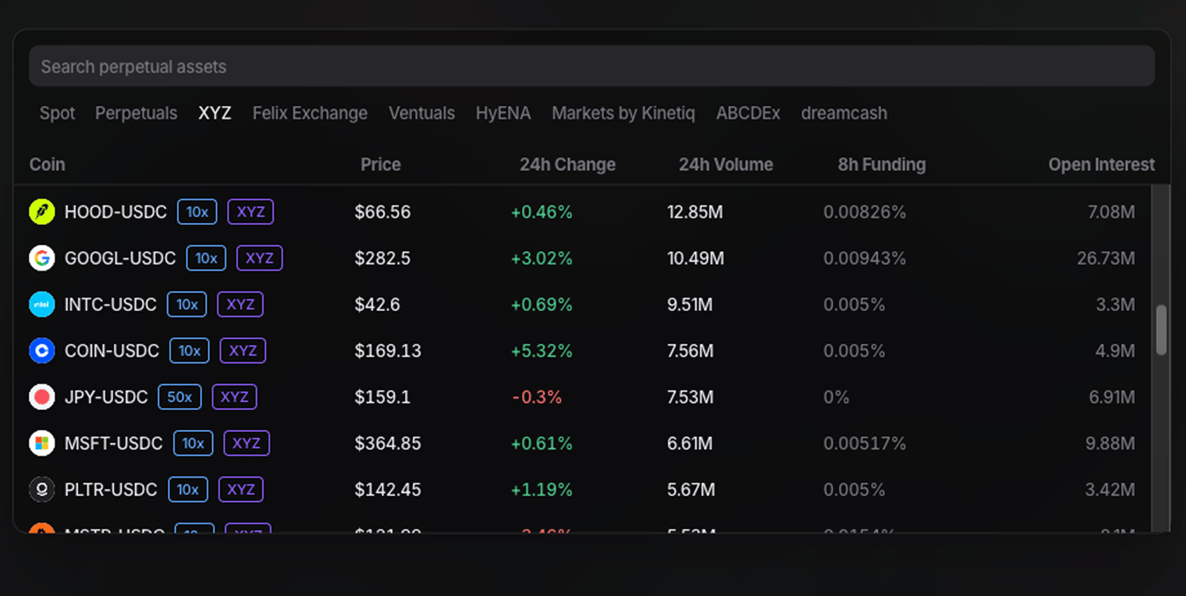
Task: Click the INTC-USDC Intel logo icon
Action: click(x=42, y=305)
